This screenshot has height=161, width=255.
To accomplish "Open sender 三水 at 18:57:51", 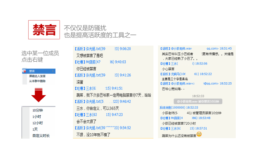I will 184,128.
